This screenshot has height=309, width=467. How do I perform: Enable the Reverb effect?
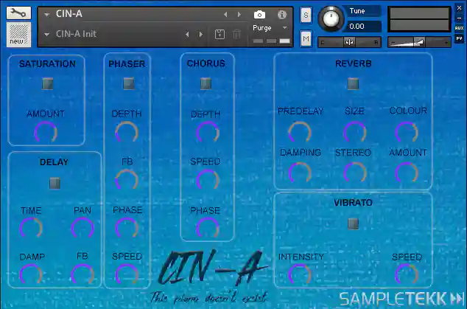354,83
